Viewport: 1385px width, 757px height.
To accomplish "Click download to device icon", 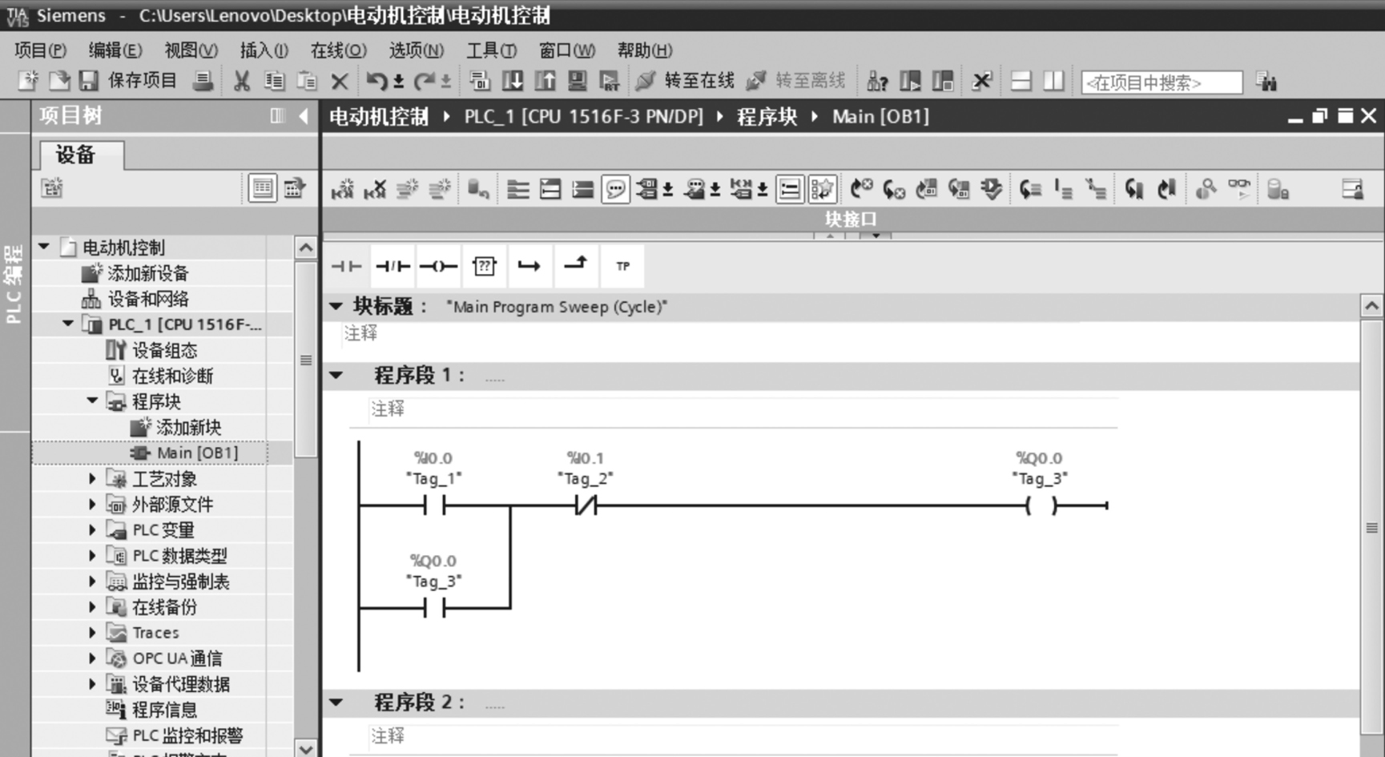I will click(x=513, y=81).
